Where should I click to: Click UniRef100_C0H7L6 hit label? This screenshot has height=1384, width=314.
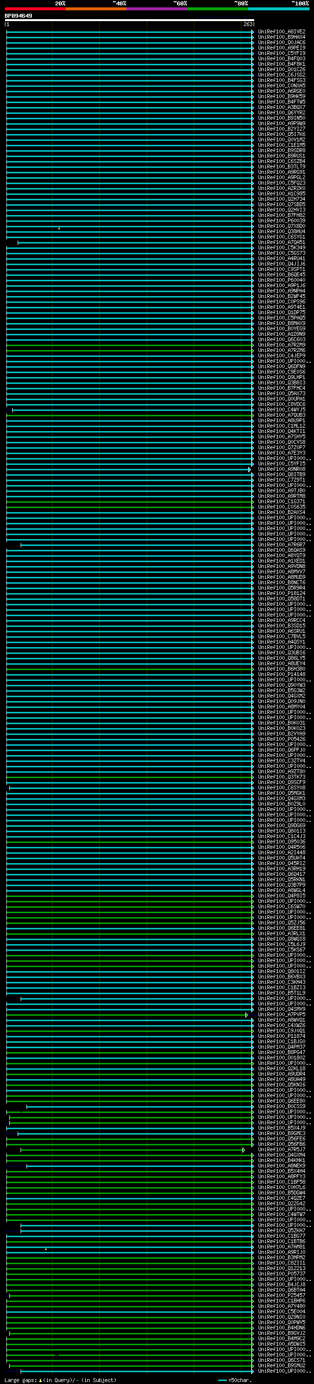[x=281, y=1188]
